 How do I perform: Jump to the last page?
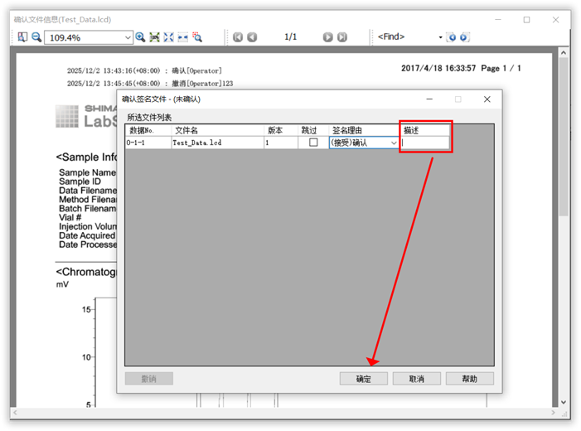(342, 37)
